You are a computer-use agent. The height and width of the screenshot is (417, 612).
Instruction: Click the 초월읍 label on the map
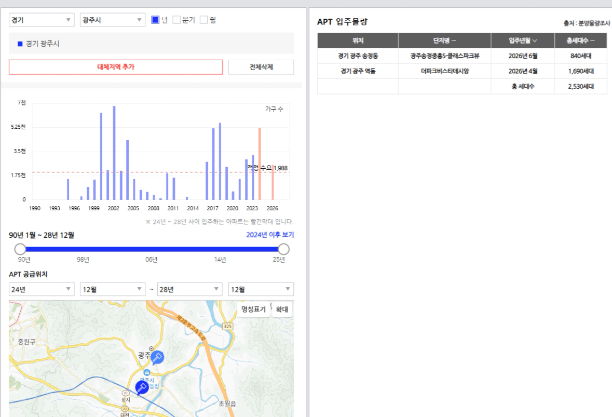click(227, 403)
